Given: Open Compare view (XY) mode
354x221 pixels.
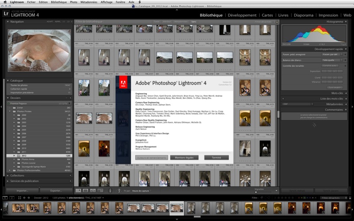Looking at the screenshot, I should (x=93, y=191).
